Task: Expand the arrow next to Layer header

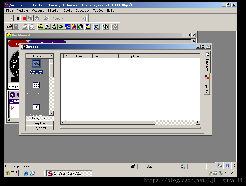Action: (x=51, y=56)
